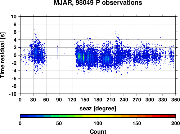
Task: Click the x-axis tick label 90
Action: 59,100
